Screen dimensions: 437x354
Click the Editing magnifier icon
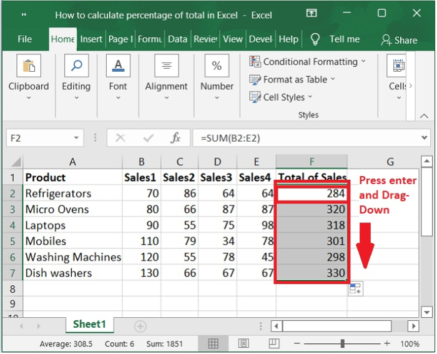pyautogui.click(x=76, y=66)
